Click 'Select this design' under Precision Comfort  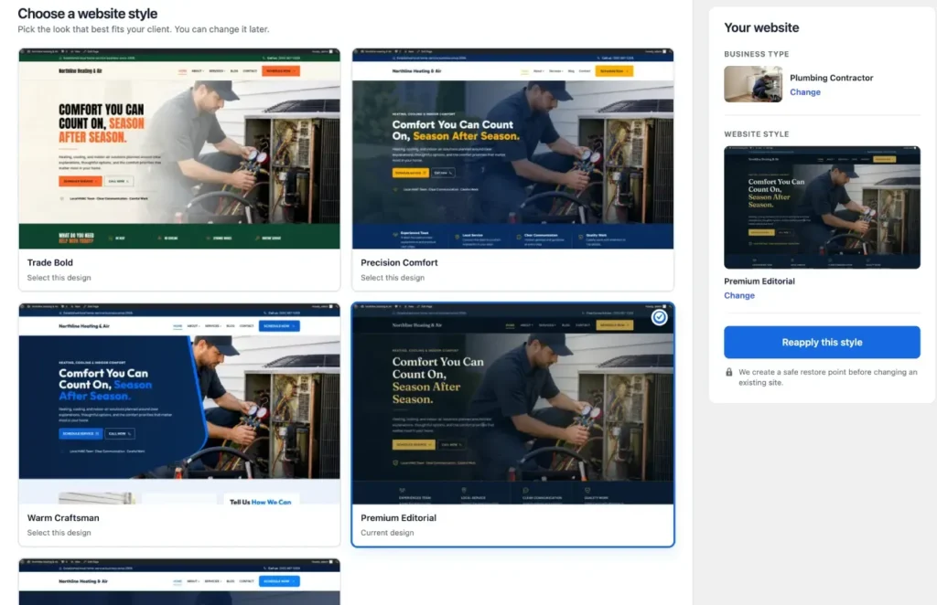(393, 278)
